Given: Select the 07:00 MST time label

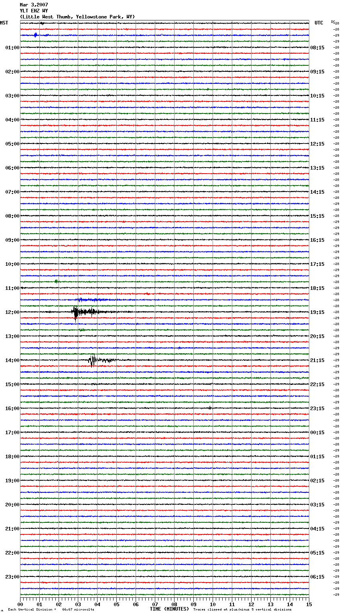Looking at the screenshot, I should click(x=12, y=192).
